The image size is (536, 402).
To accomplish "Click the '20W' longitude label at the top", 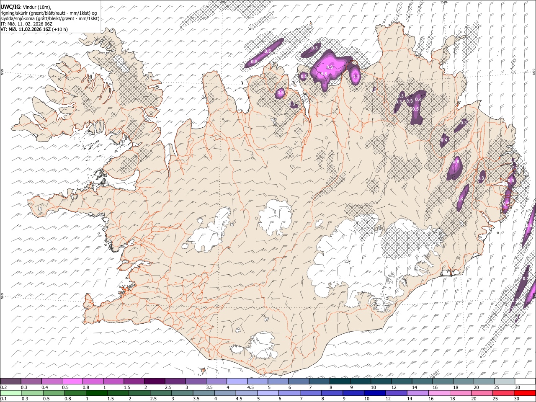I will [223, 2].
